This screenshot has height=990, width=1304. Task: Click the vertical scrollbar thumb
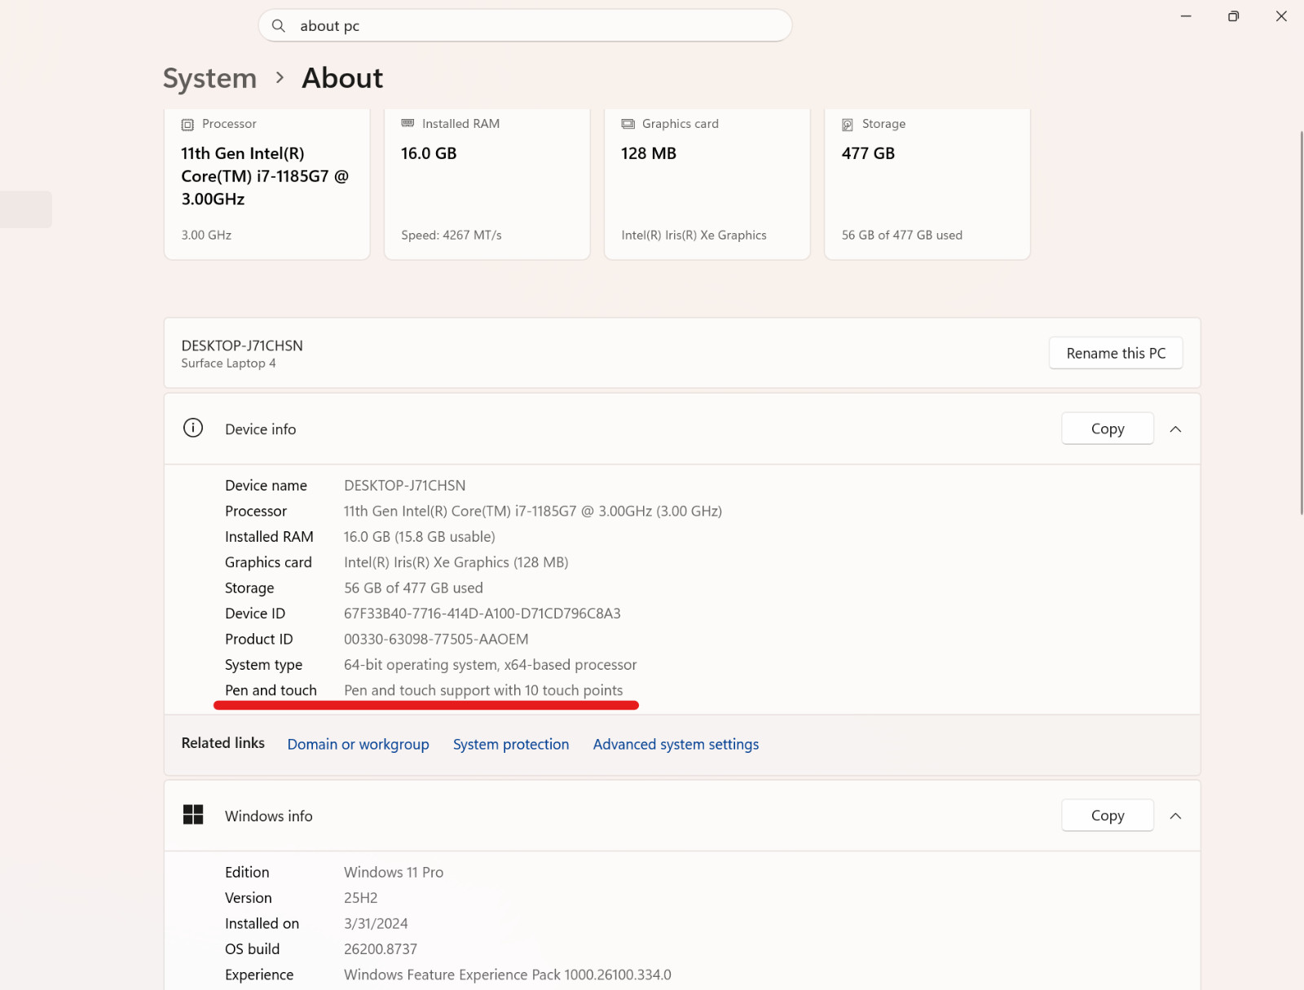[x=1301, y=322]
